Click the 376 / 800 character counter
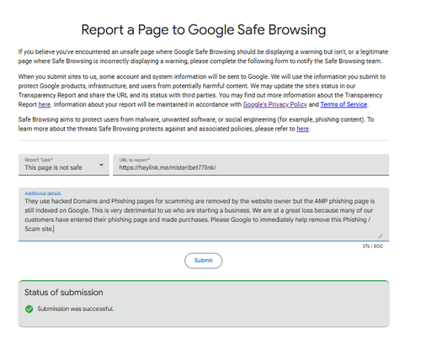This screenshot has height=344, width=421. point(372,246)
